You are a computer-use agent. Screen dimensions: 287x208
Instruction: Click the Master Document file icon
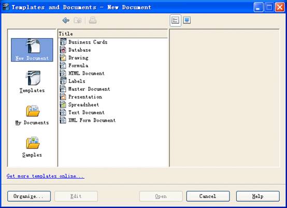[x=63, y=89]
